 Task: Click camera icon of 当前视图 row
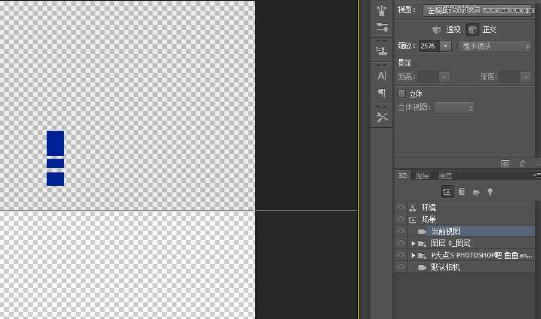point(422,232)
